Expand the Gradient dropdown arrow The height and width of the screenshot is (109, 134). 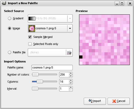pos(70,19)
